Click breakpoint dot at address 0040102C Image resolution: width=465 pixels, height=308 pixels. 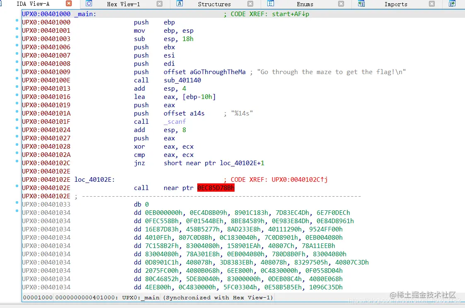tap(17, 161)
